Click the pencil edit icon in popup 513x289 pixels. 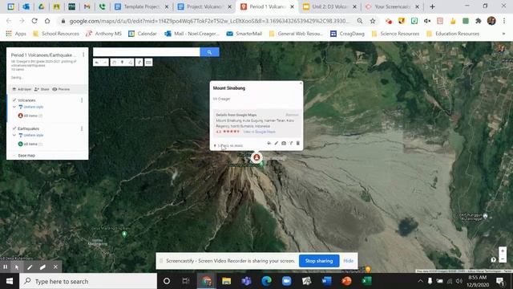(x=276, y=143)
